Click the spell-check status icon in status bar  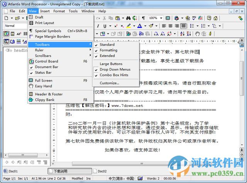point(140,178)
